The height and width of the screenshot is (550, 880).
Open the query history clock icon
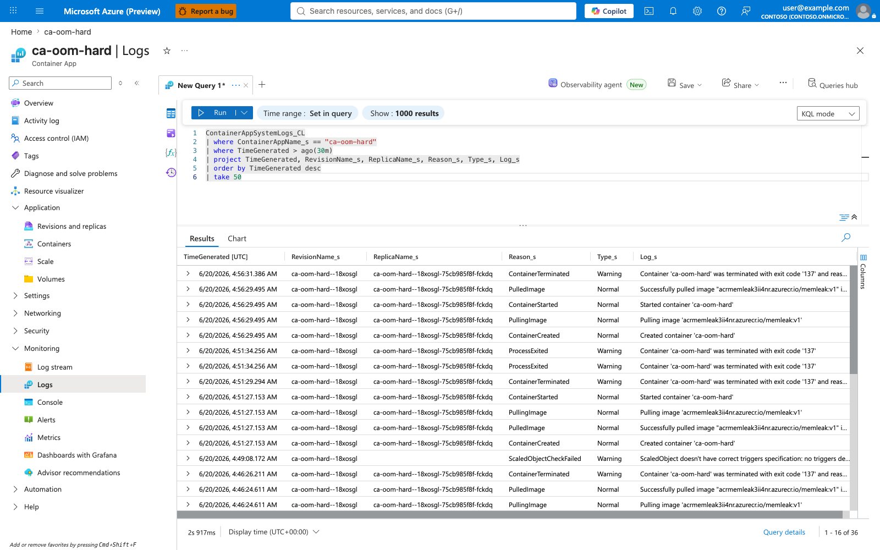[x=171, y=172]
